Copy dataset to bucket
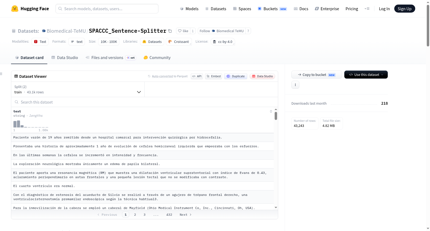 (317, 75)
